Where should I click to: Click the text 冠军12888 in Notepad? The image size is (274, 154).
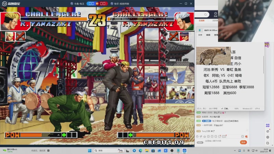tap(211, 87)
